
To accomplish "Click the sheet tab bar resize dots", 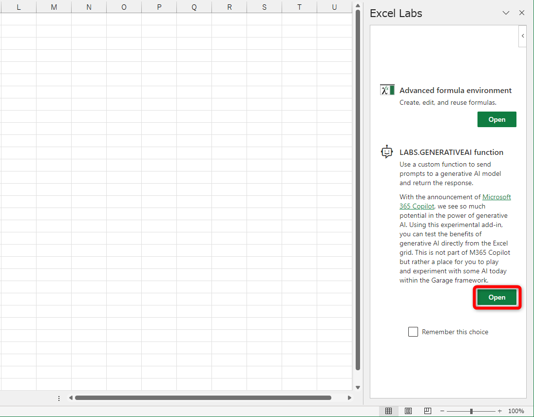I will [59, 398].
